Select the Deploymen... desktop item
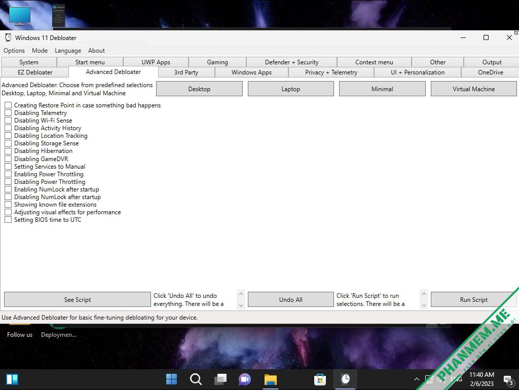This screenshot has width=519, height=390. 59,335
